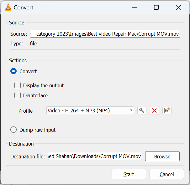Select the Convert radio button
The height and width of the screenshot is (185, 190).
coord(13,71)
